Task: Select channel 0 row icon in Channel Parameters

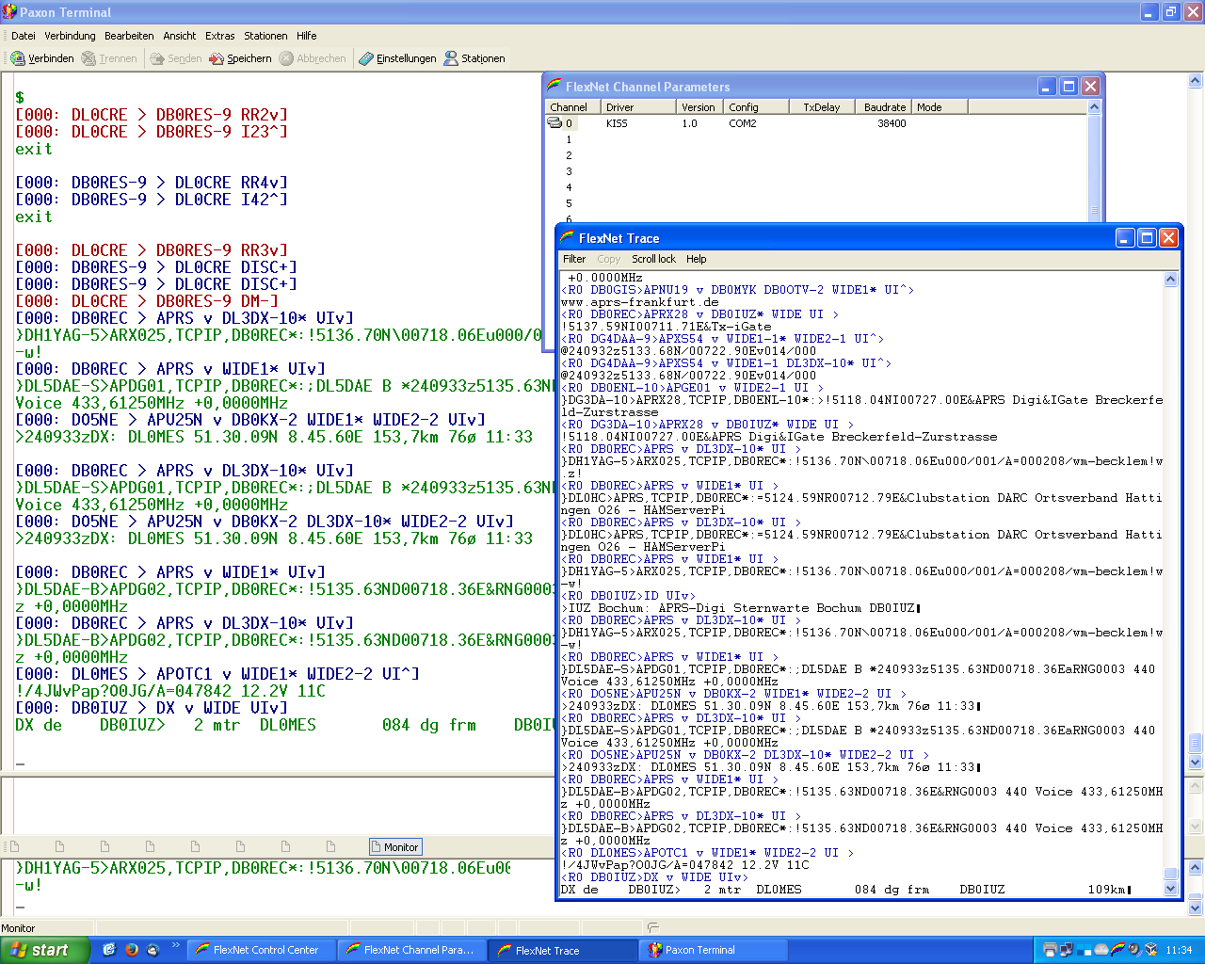Action: click(x=554, y=123)
